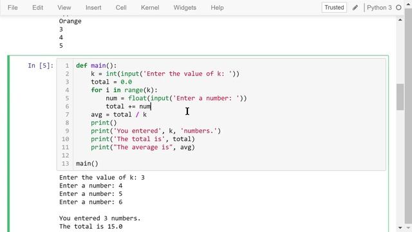The height and width of the screenshot is (232, 412).
Task: Click code line printing 'You entered'
Action: pyautogui.click(x=156, y=131)
